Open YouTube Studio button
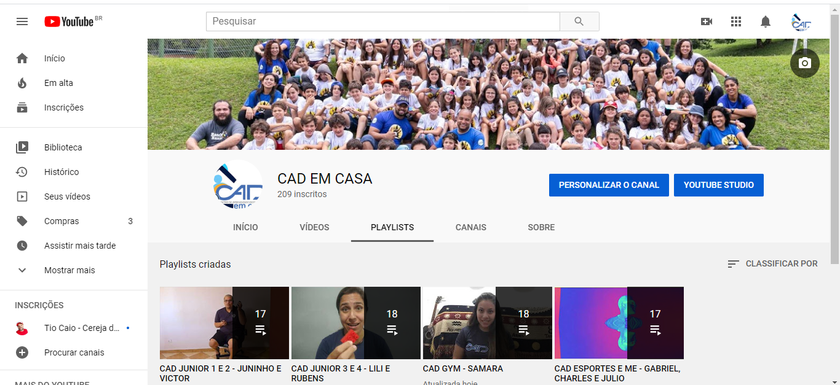This screenshot has width=840, height=385. [718, 185]
